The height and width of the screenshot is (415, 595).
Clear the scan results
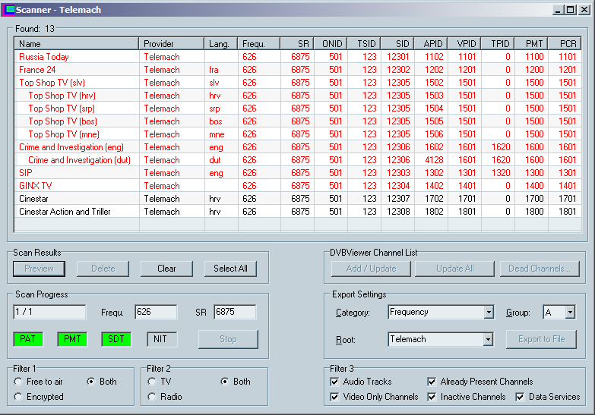pos(166,269)
